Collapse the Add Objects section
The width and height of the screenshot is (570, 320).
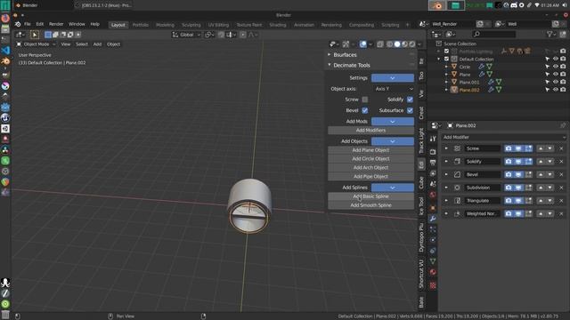click(393, 141)
